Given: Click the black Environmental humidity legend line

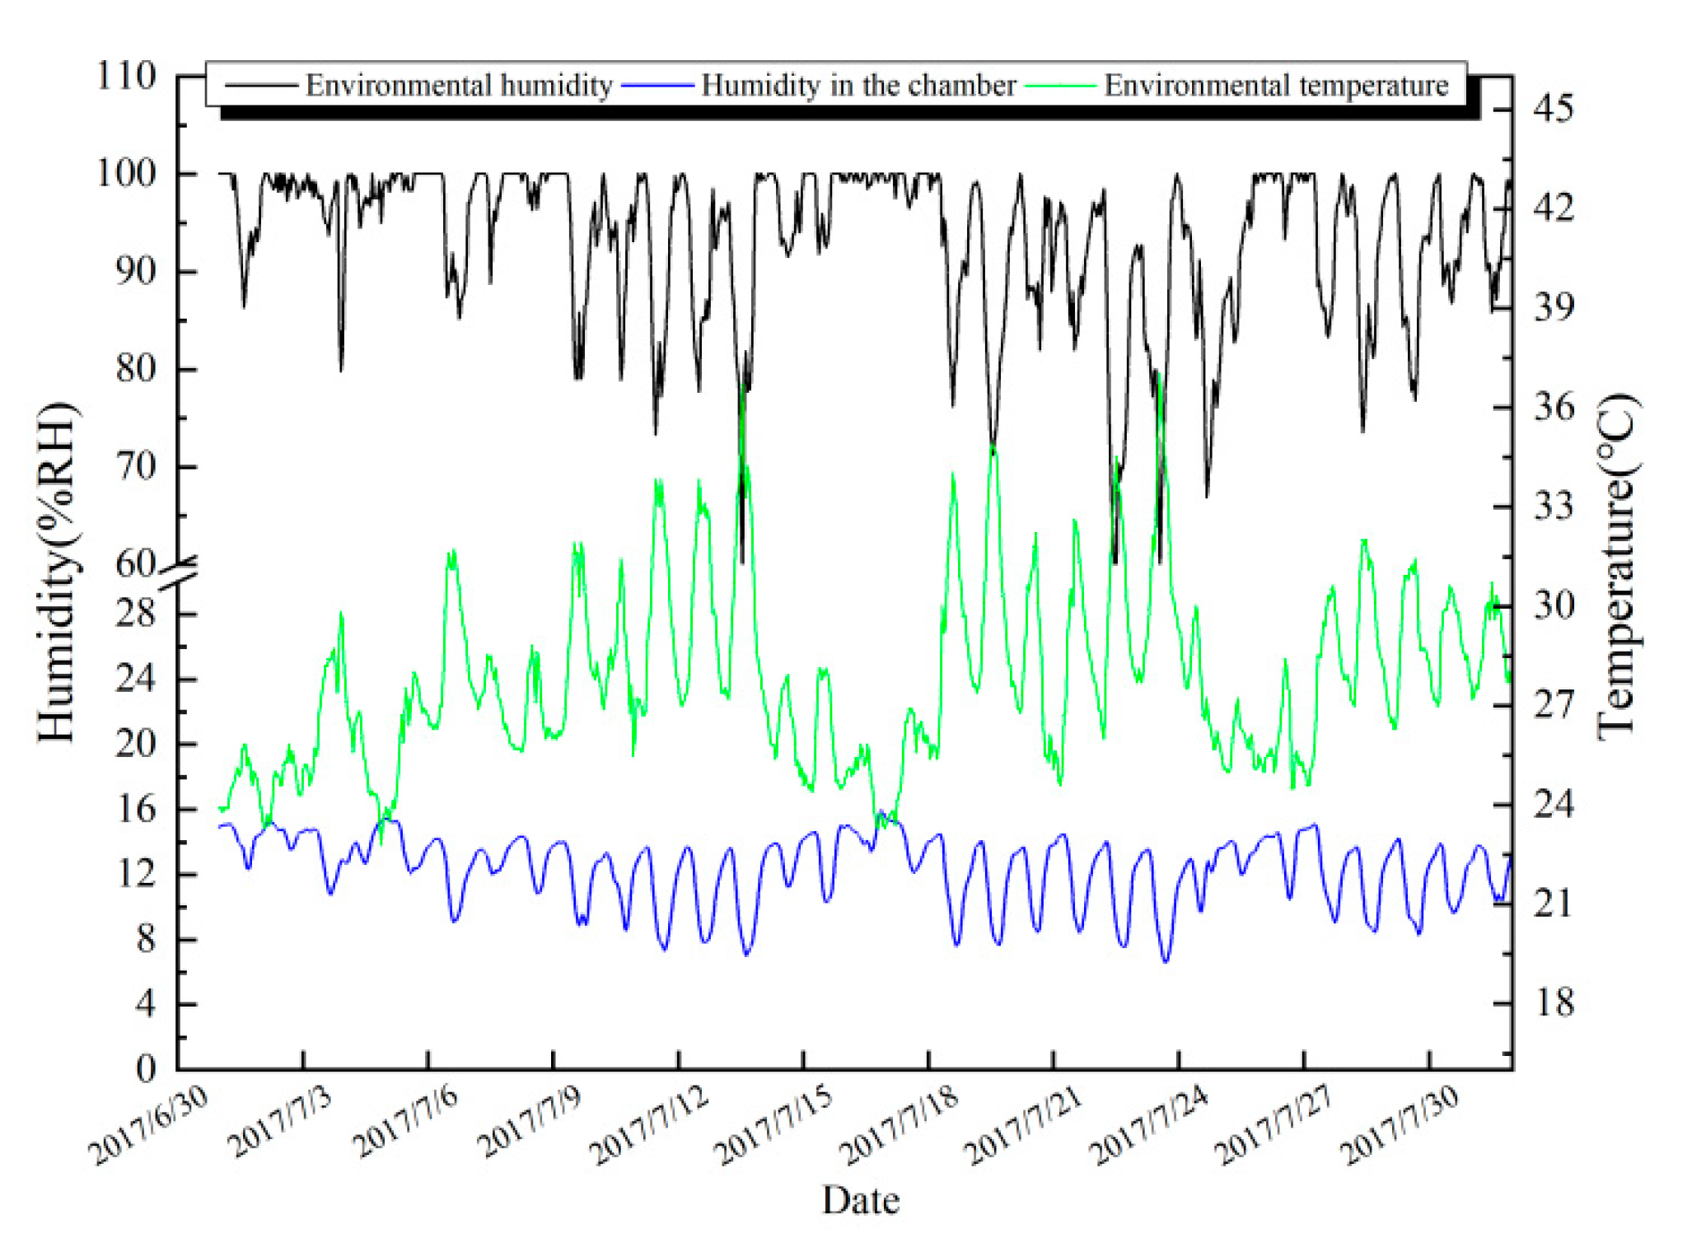Looking at the screenshot, I should pos(260,86).
